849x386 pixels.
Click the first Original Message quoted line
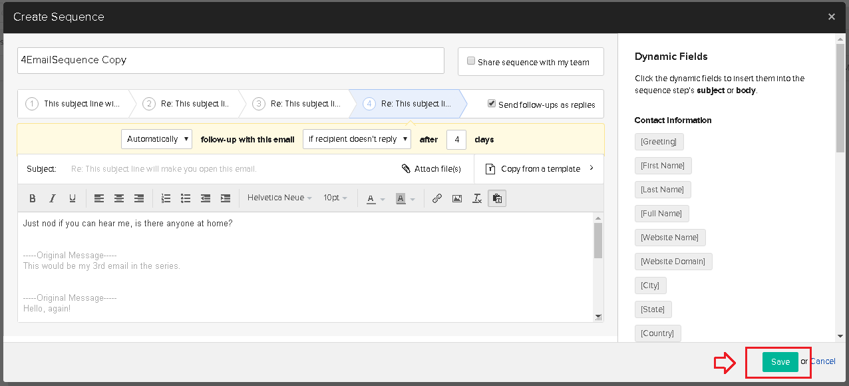pos(70,256)
